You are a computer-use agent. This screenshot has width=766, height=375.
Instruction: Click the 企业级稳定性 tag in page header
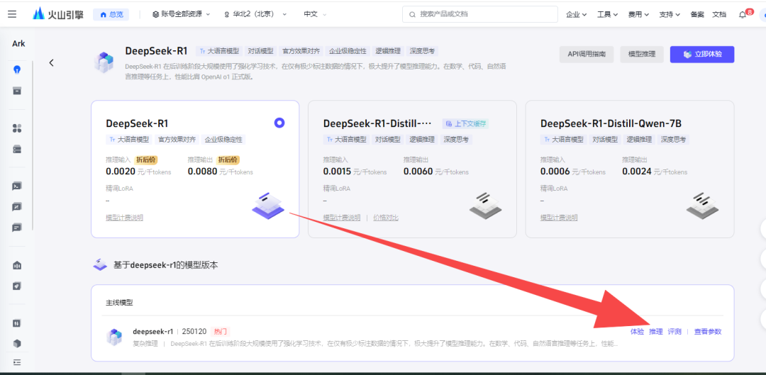point(348,51)
